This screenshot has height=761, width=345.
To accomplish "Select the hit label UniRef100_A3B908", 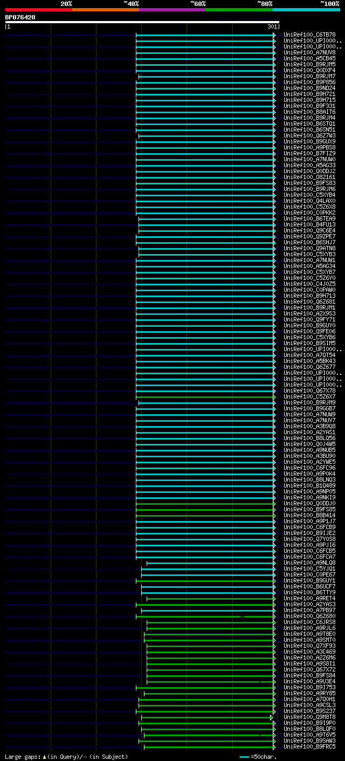I will (x=309, y=427).
